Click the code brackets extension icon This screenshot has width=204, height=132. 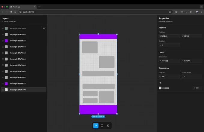[x=186, y=12]
